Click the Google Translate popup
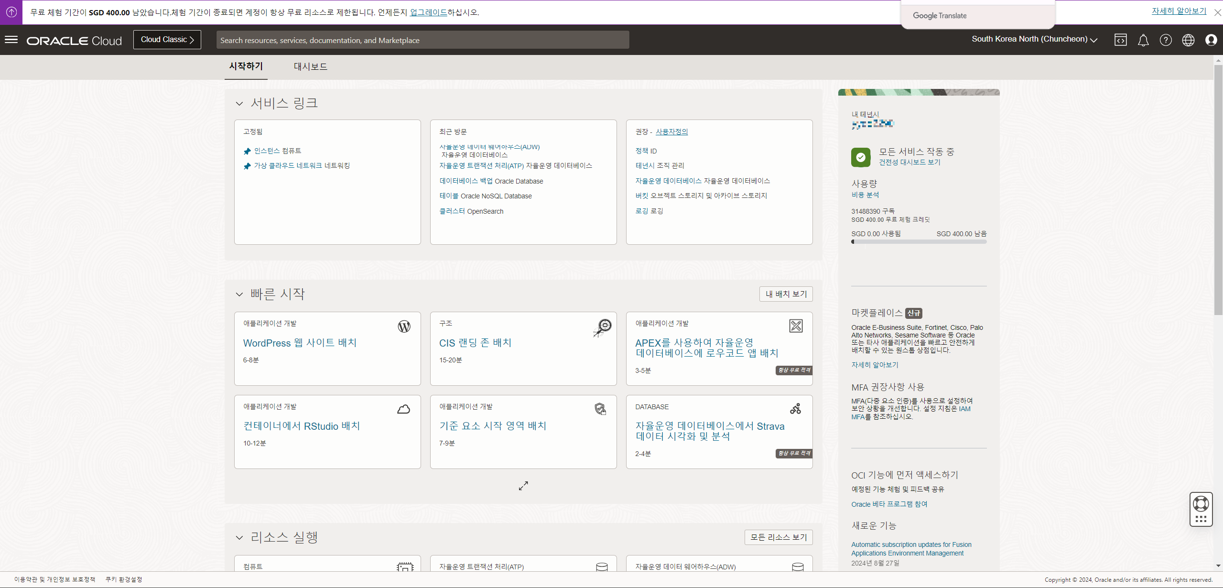The width and height of the screenshot is (1223, 588). pos(977,15)
